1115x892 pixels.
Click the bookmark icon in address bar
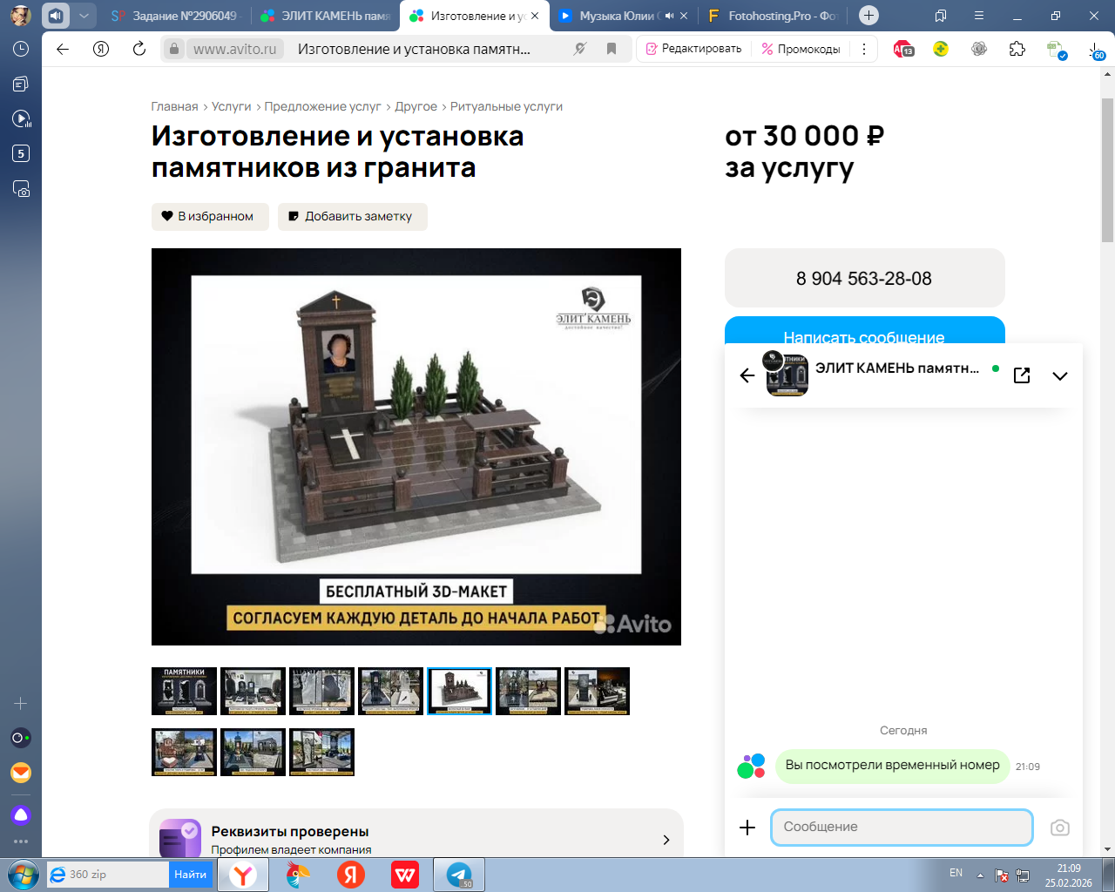click(612, 50)
